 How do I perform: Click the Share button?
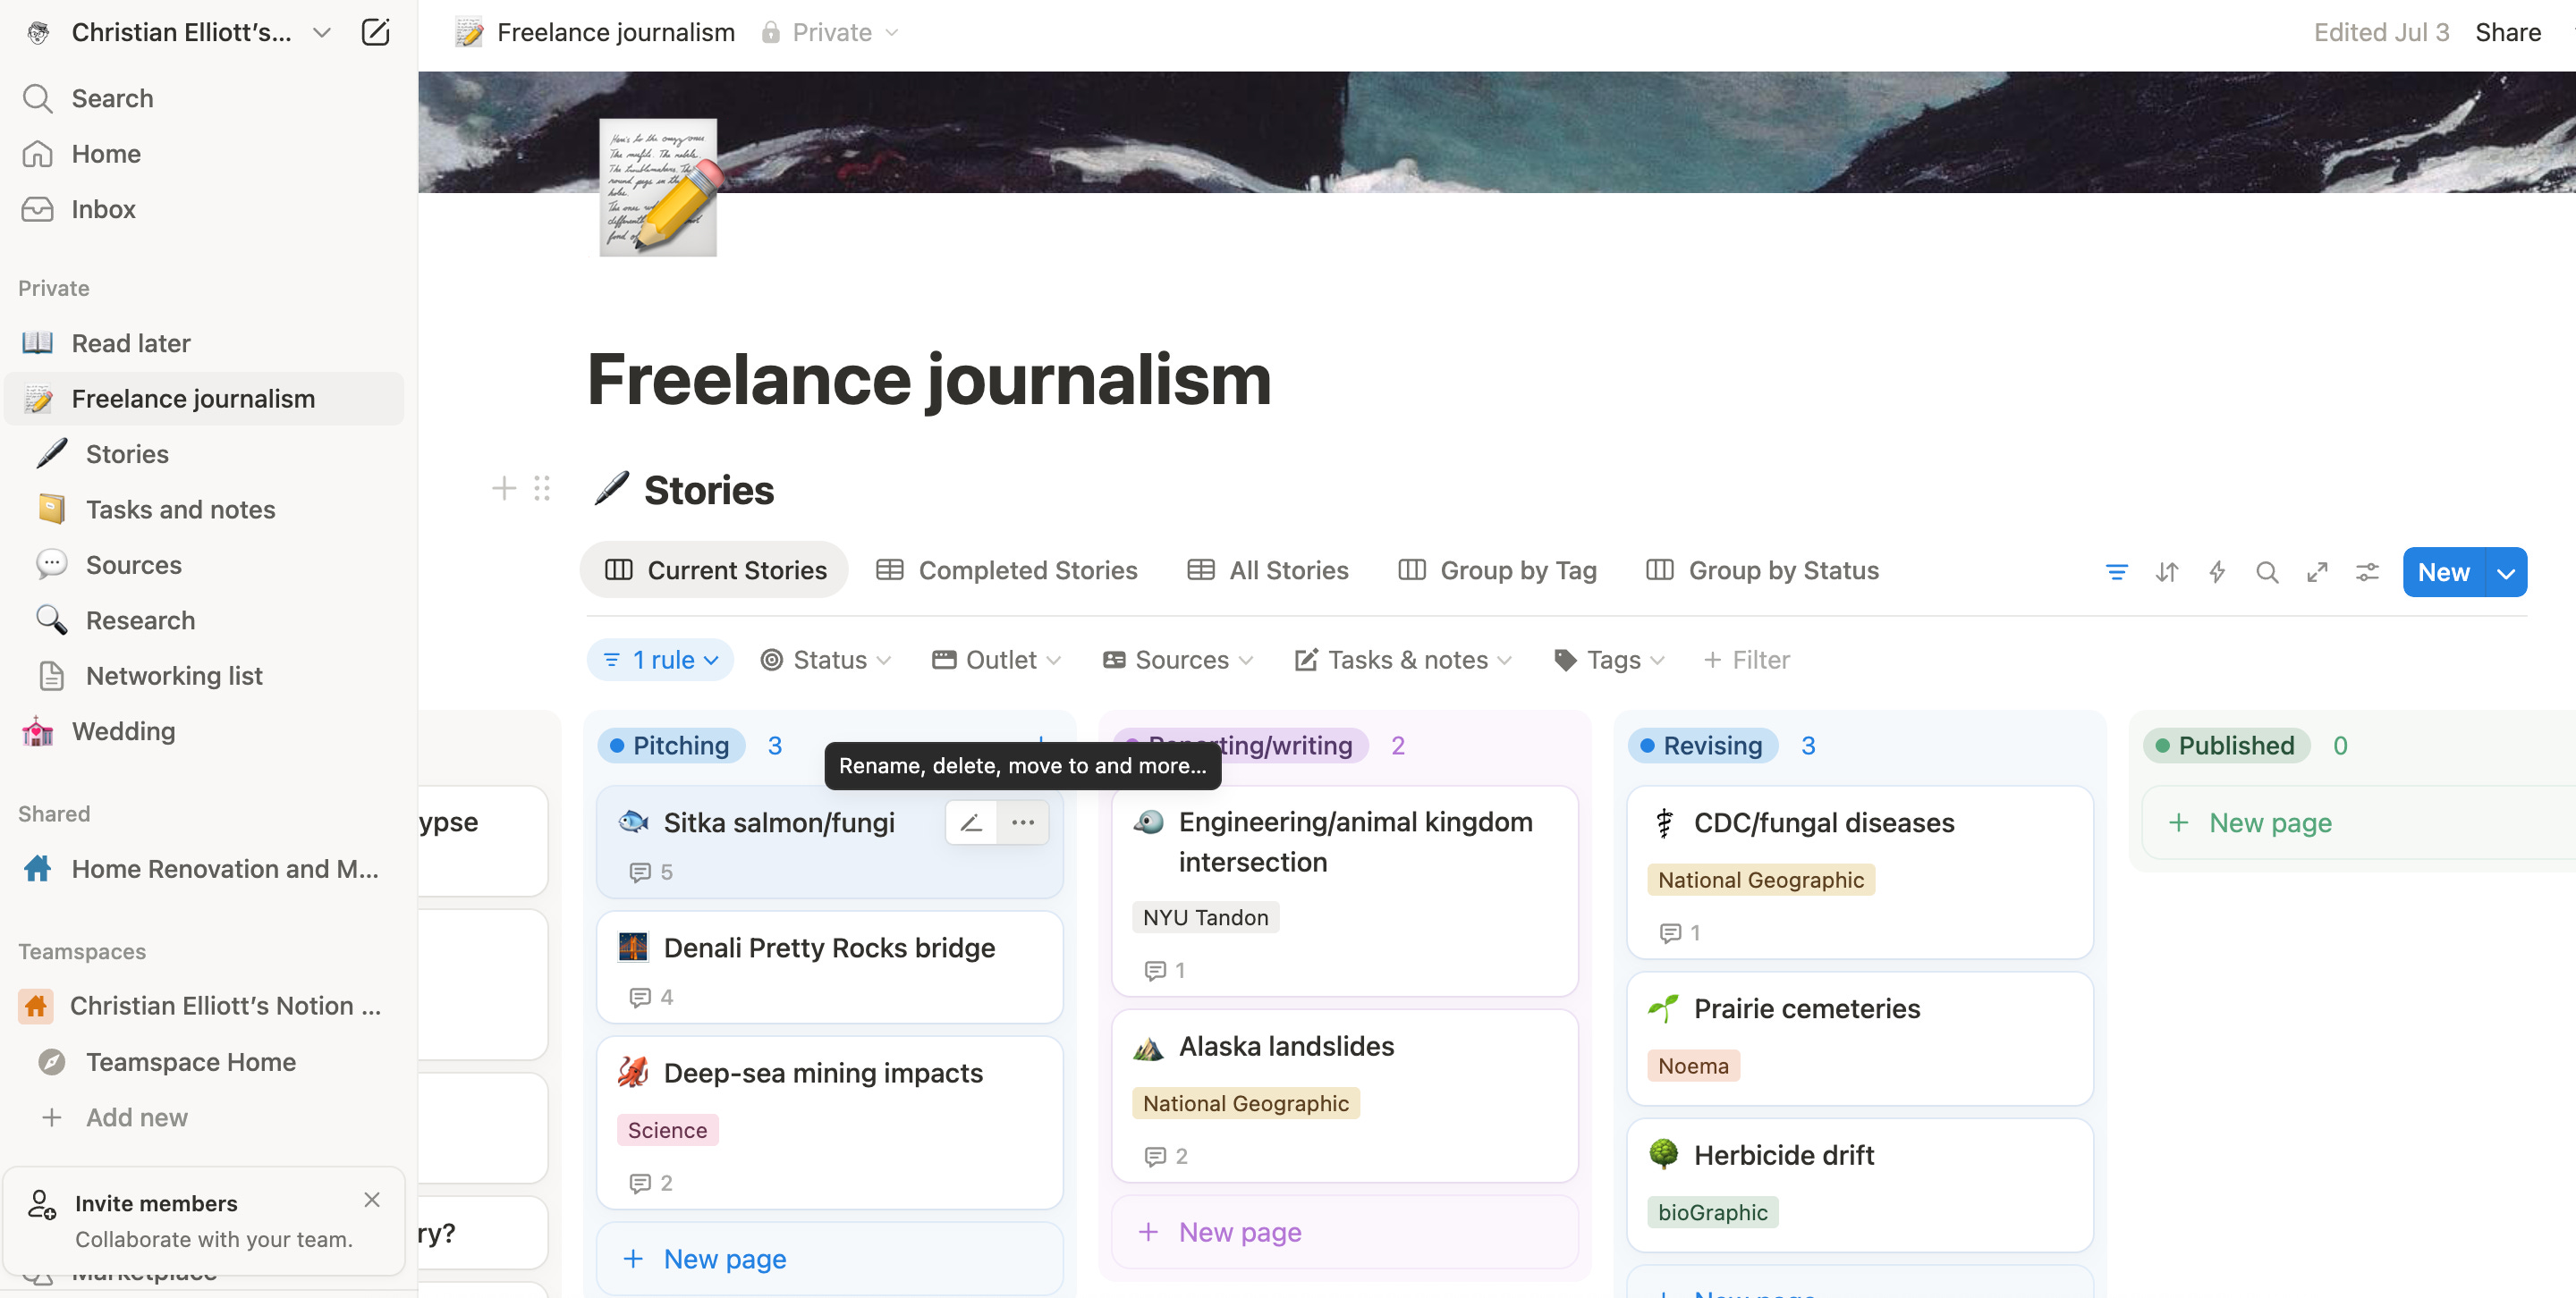pos(2507,33)
